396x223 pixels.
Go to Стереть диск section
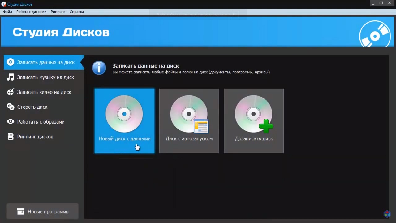click(x=32, y=107)
